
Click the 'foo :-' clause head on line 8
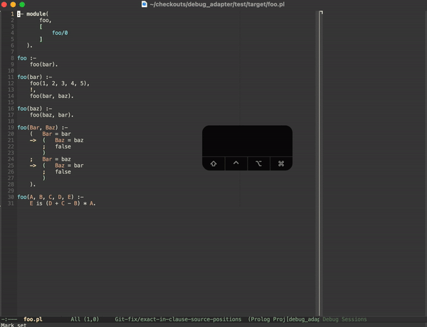27,58
